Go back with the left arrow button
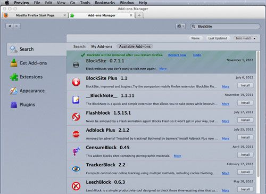 (x=9, y=26)
